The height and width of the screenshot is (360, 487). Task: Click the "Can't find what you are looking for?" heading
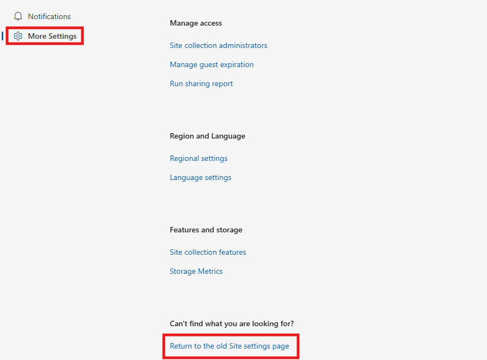click(231, 323)
